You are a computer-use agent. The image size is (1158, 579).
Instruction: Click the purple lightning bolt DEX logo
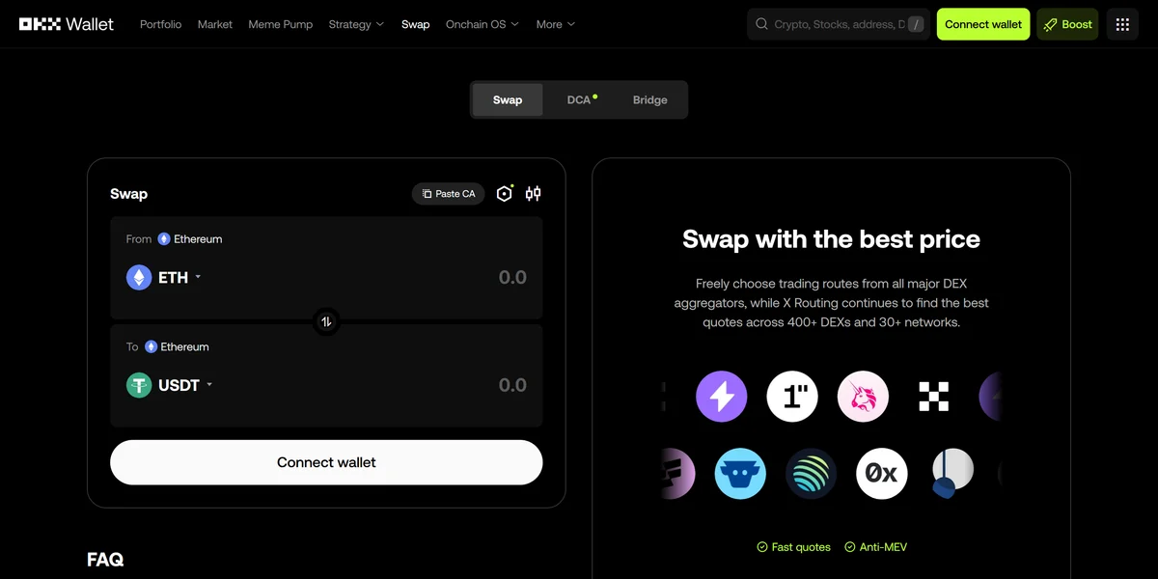click(x=722, y=397)
